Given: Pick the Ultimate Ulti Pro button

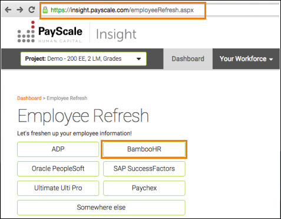Looking at the screenshot, I should click(58, 188).
